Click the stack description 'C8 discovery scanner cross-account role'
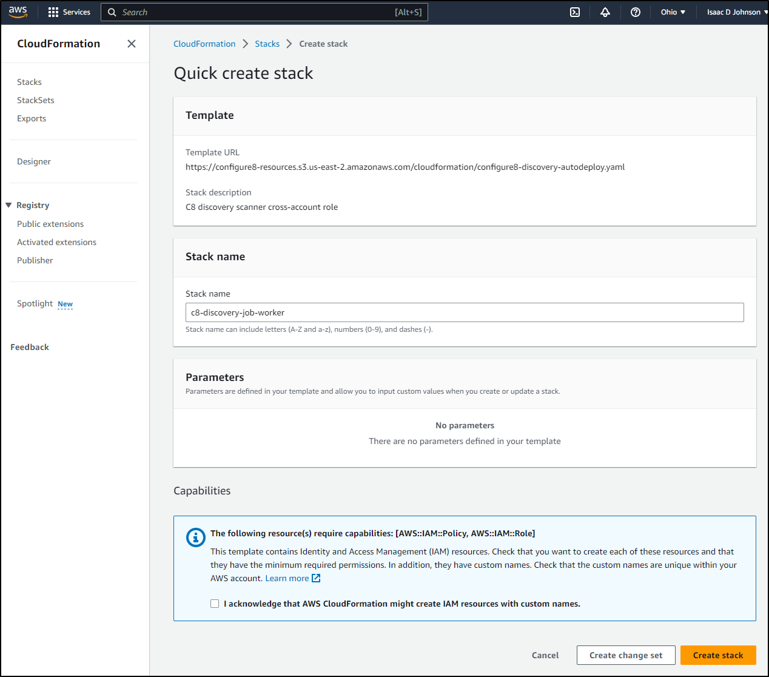 [262, 207]
